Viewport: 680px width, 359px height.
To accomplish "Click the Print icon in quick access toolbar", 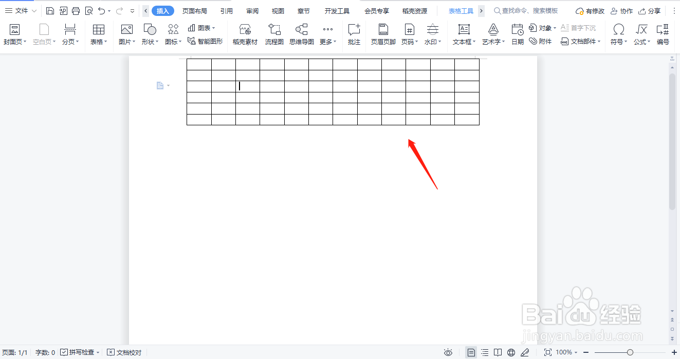I will [x=76, y=11].
